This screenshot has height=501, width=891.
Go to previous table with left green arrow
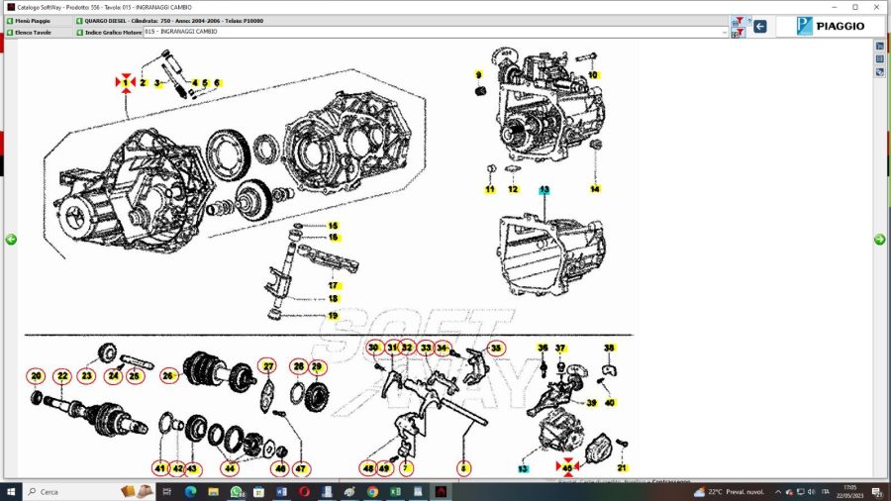(11, 240)
